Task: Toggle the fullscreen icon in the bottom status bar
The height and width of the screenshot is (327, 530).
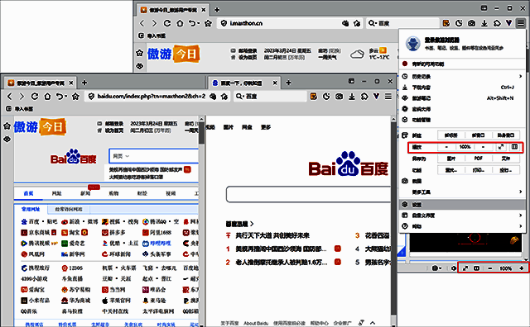Action: tap(465, 268)
